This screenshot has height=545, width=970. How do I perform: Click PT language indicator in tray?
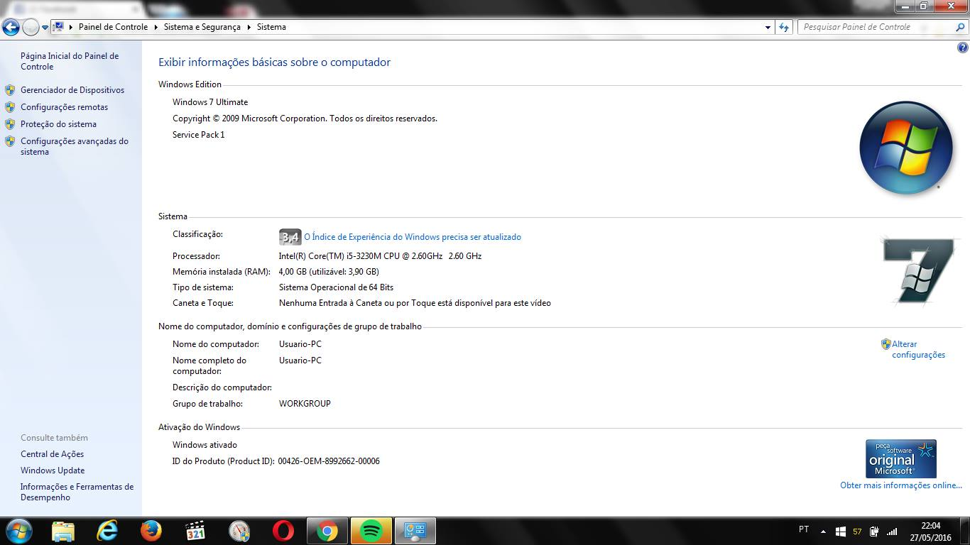coord(804,529)
